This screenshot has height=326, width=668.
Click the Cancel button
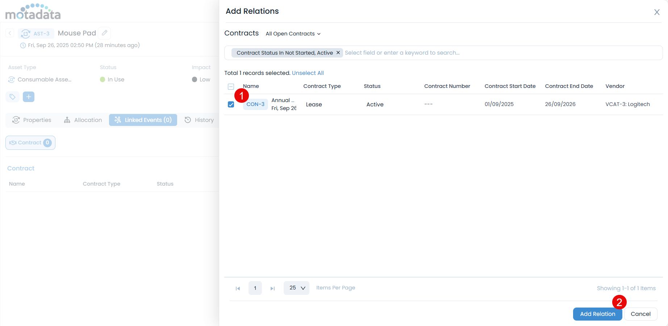640,314
